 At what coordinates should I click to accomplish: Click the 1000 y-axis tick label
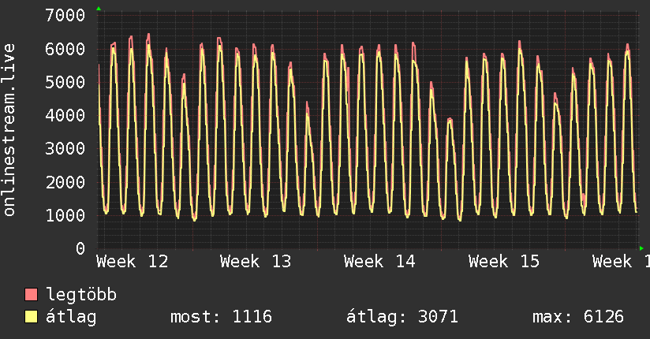coord(65,215)
